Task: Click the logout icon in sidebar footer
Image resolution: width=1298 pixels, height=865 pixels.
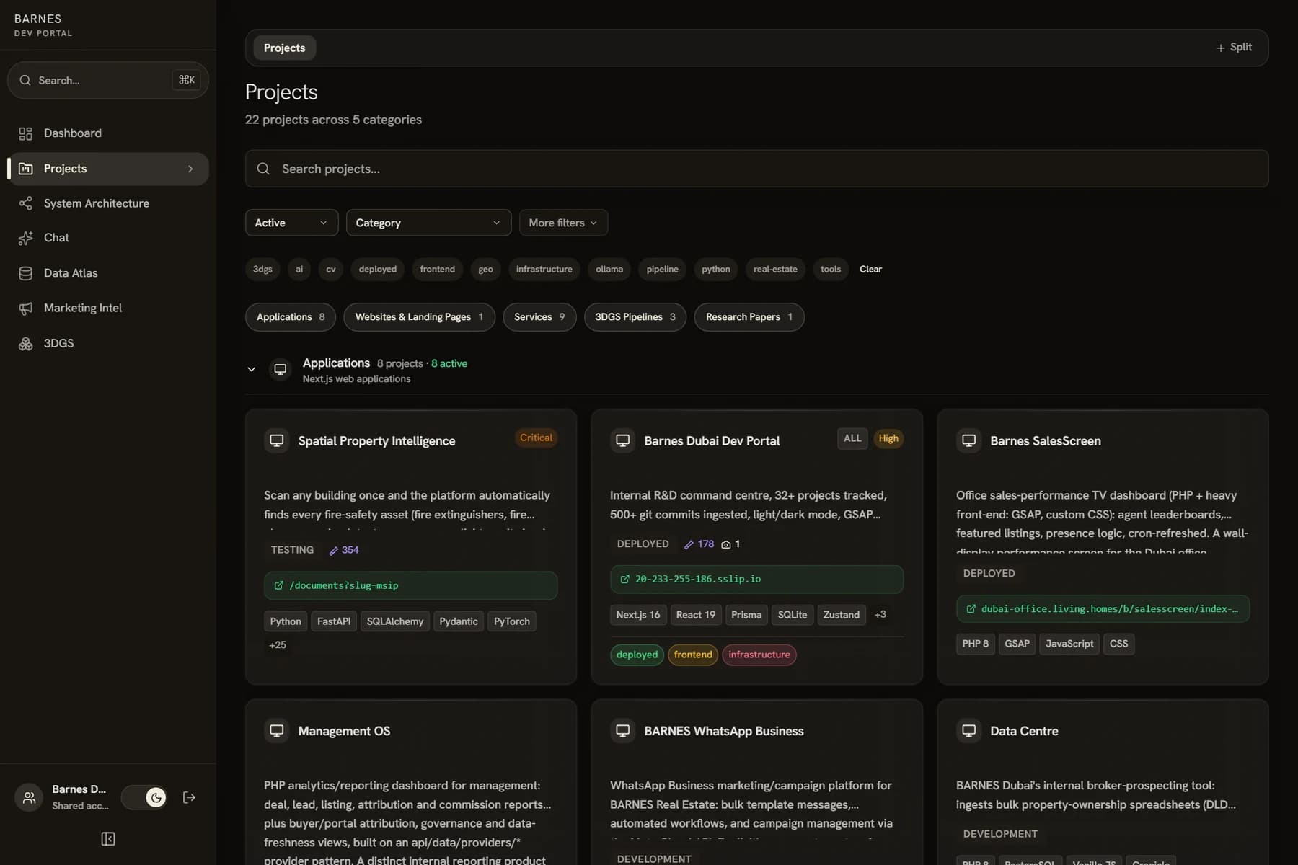Action: coord(189,797)
